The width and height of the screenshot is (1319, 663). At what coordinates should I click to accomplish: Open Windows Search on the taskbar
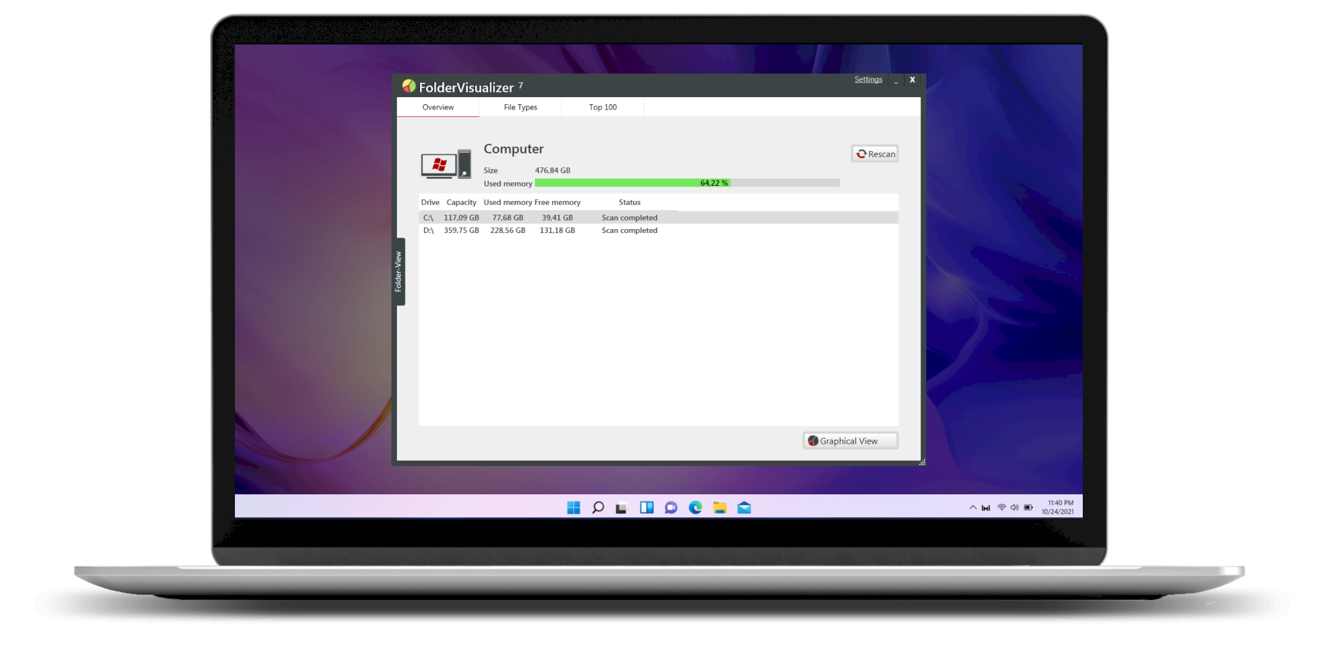[x=597, y=507]
